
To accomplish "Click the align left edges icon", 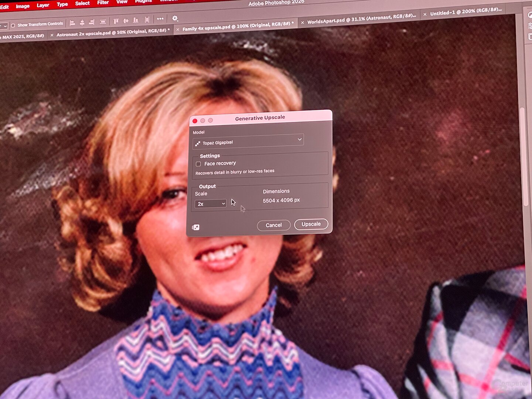I will [72, 23].
